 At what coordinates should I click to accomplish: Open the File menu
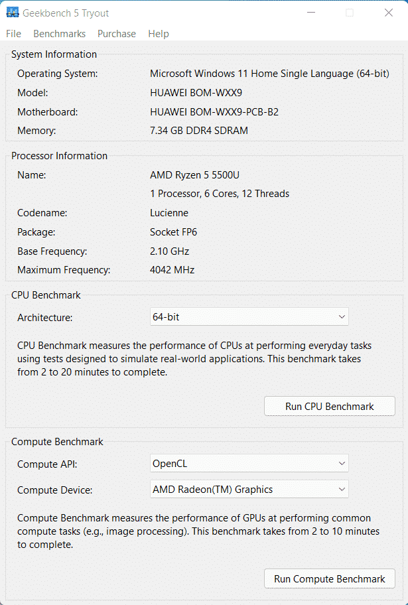coord(13,34)
